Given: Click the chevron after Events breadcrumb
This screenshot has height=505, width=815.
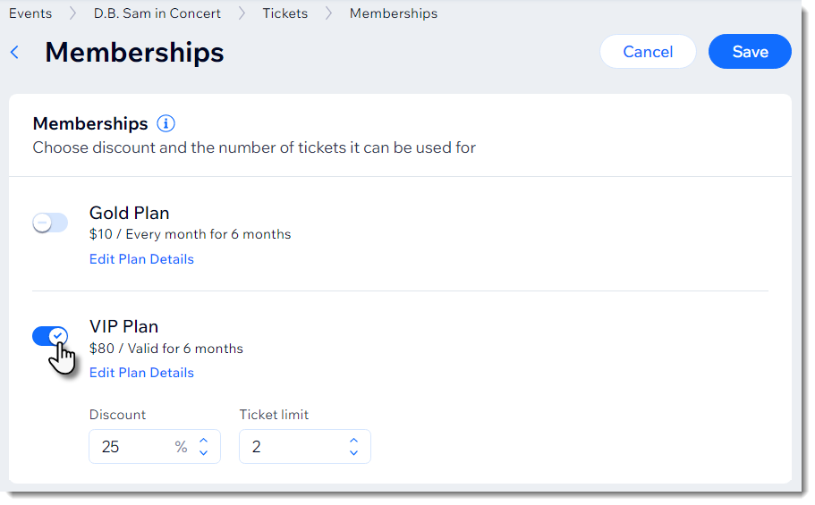Looking at the screenshot, I should pyautogui.click(x=72, y=13).
